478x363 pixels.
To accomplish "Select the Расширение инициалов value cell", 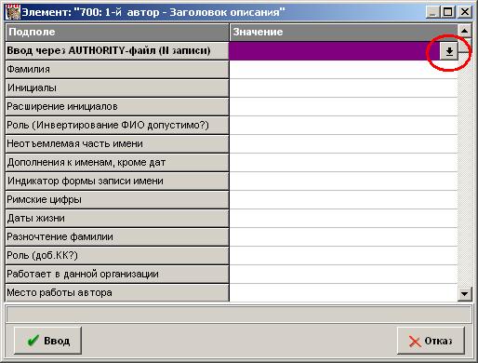I will 343,107.
